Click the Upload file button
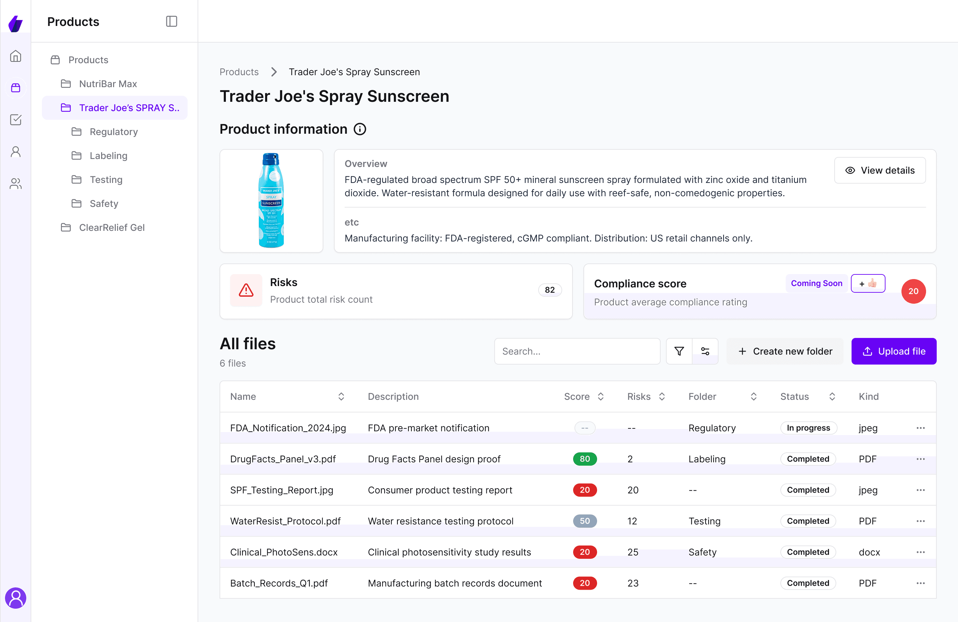 point(893,351)
